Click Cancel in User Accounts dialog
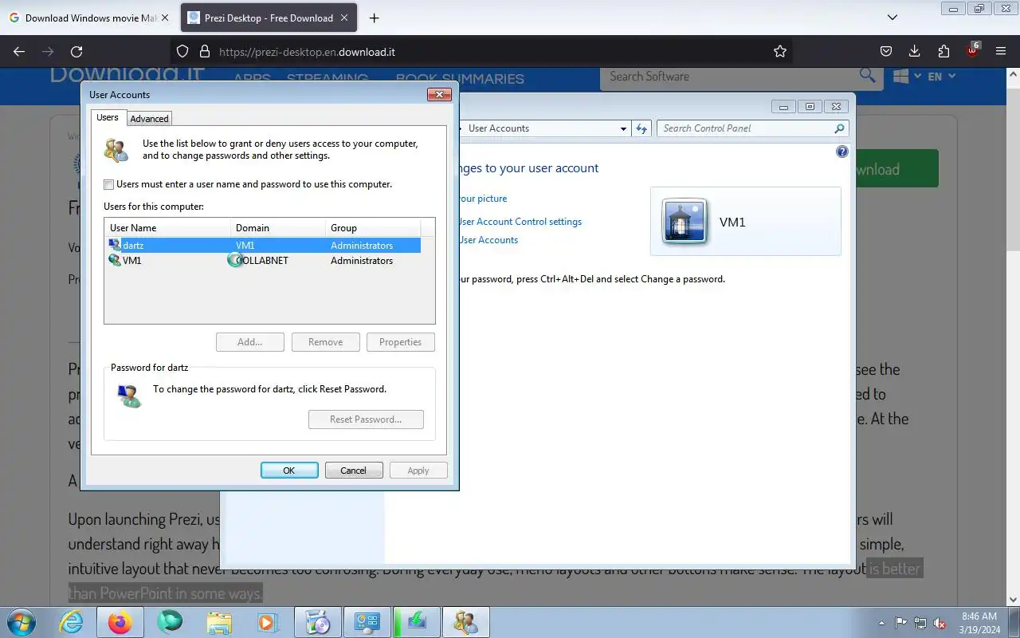1020x638 pixels. pos(354,471)
